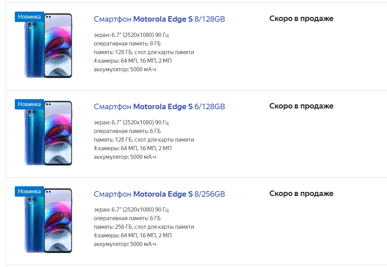
Task: Open the Motorola Edge S 8/256GB link
Action: coord(159,194)
